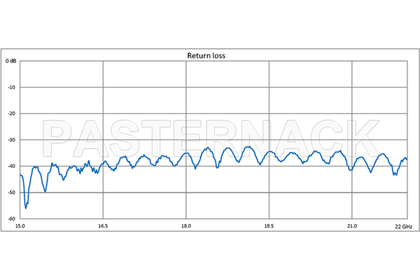Viewport: 420px width, 280px height.
Task: Click the blue curve's start at left edge
Action: click(x=20, y=174)
